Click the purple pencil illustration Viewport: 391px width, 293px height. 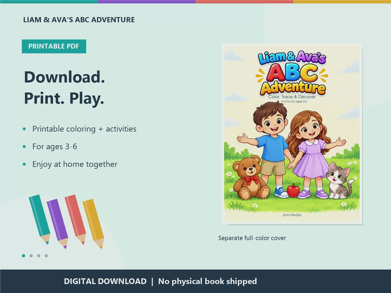(57, 224)
